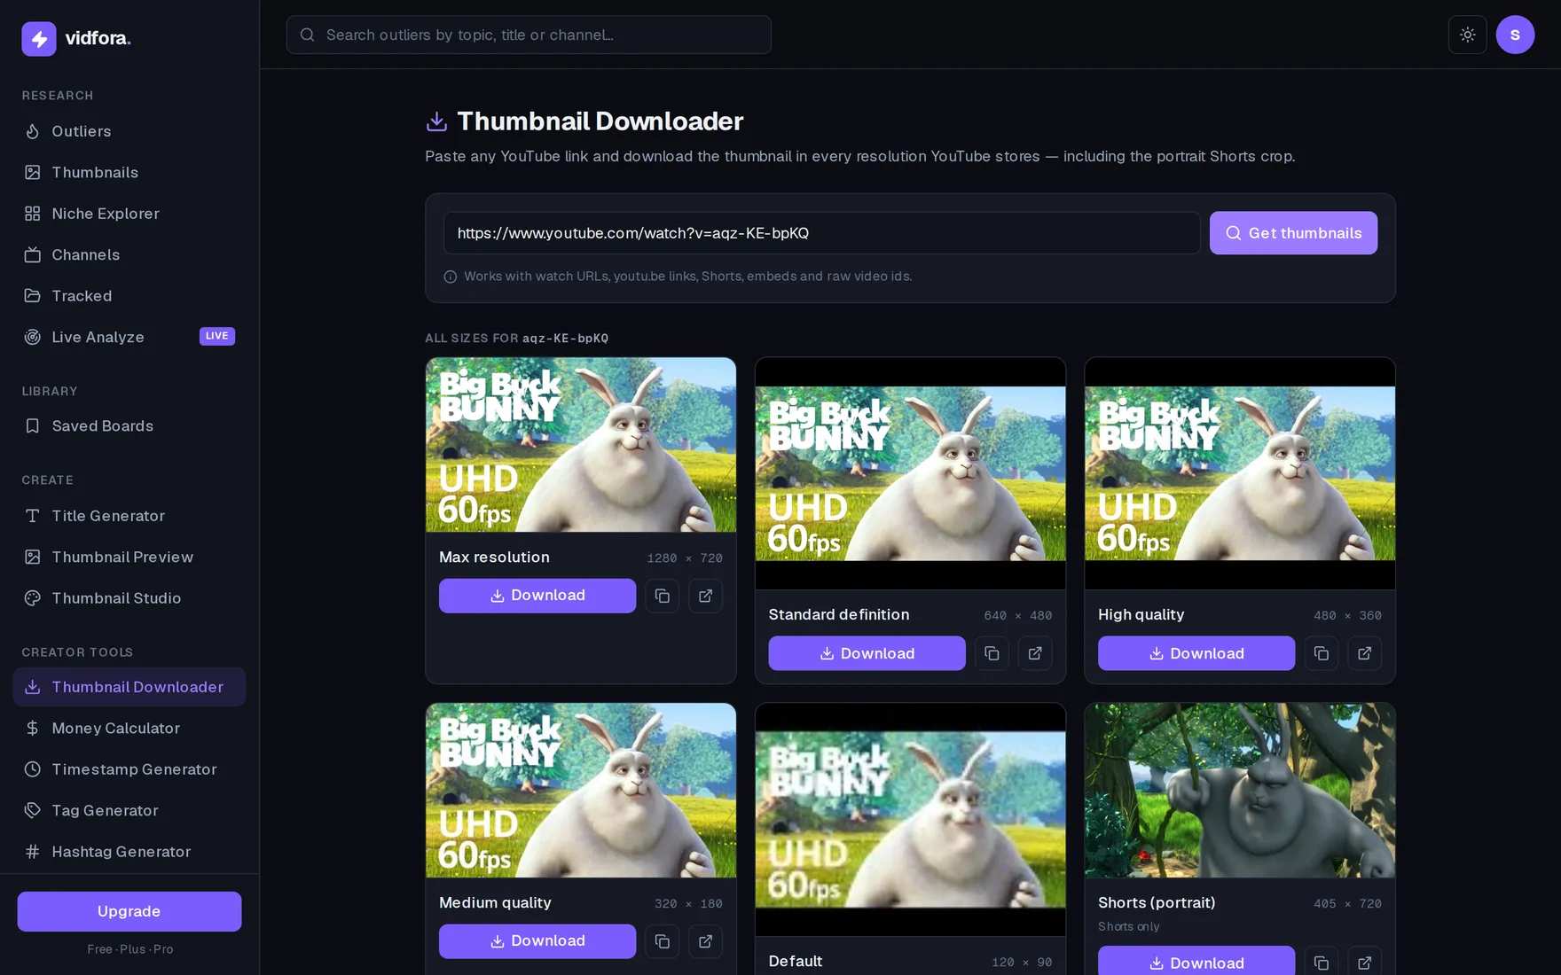1561x975 pixels.
Task: Download the High quality thumbnail
Action: 1196,653
